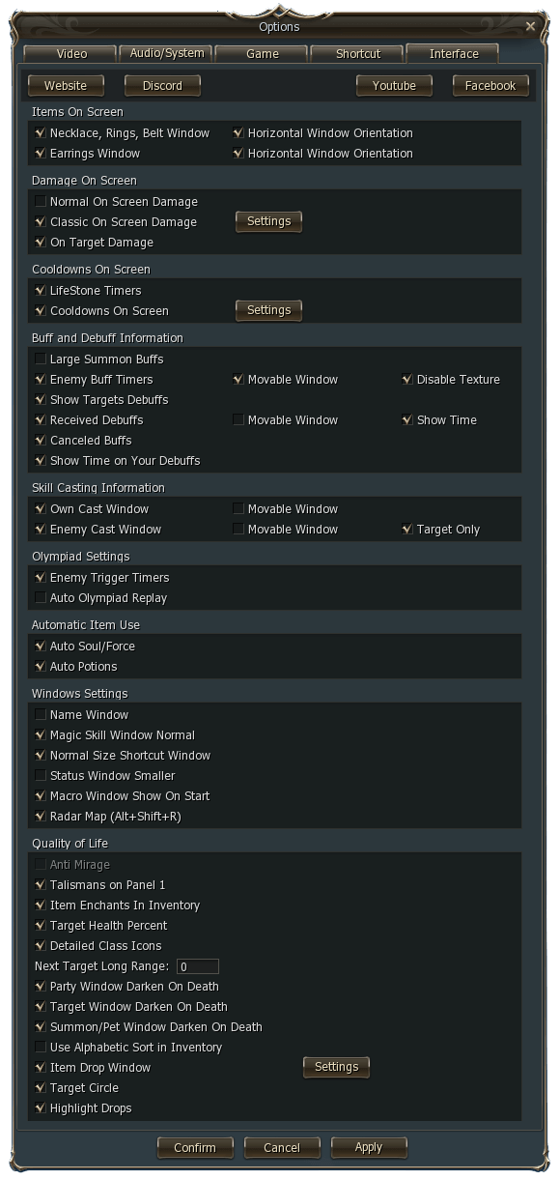This screenshot has width=560, height=1179.
Task: Open the Discord link button
Action: [162, 86]
